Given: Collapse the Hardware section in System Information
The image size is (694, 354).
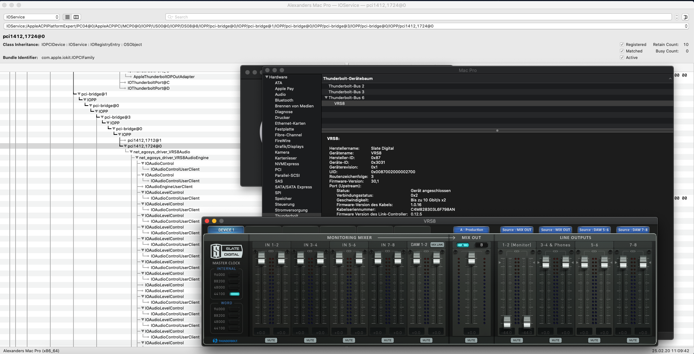Looking at the screenshot, I should [x=267, y=77].
